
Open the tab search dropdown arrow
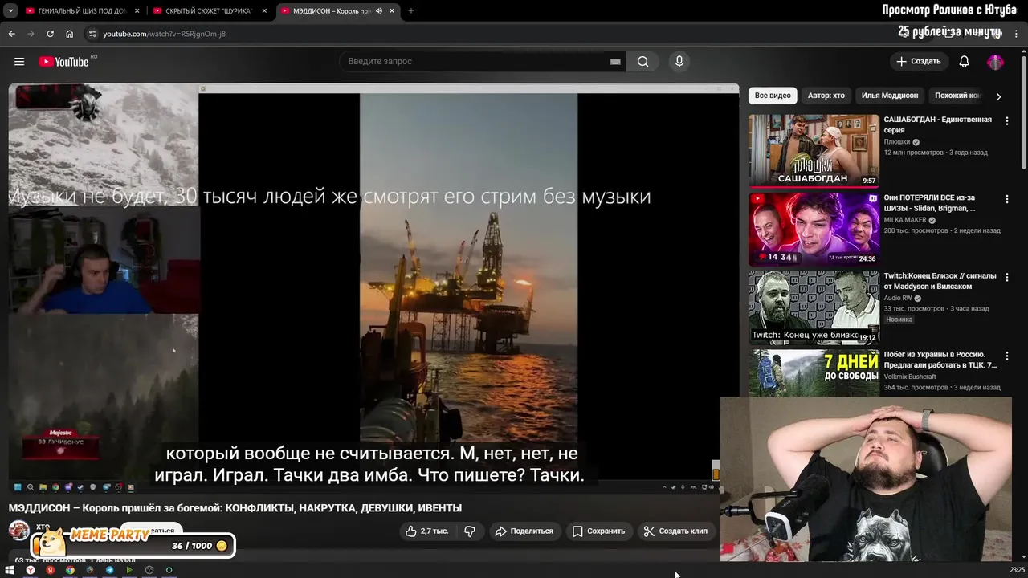point(10,10)
